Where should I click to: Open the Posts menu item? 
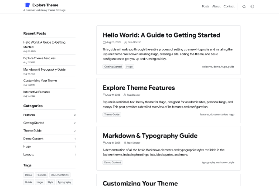205,7
